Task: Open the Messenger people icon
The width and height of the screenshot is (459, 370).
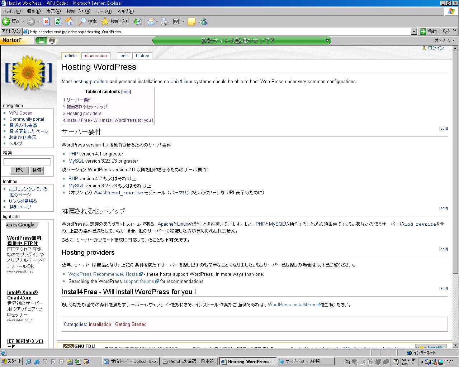Action: (203, 21)
